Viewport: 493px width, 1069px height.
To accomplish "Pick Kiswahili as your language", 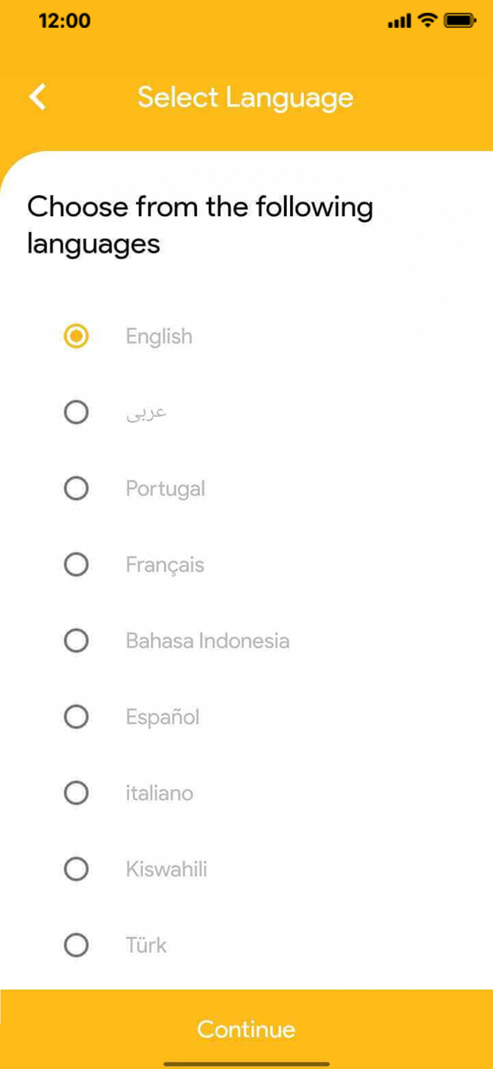I will tap(76, 870).
